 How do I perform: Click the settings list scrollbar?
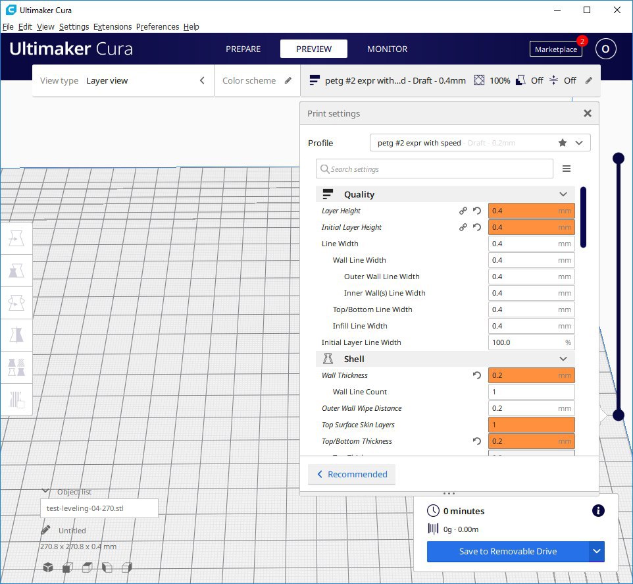pos(583,217)
